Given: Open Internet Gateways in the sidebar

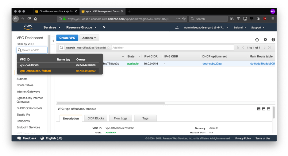Looking at the screenshot, I should pyautogui.click(x=28, y=92).
